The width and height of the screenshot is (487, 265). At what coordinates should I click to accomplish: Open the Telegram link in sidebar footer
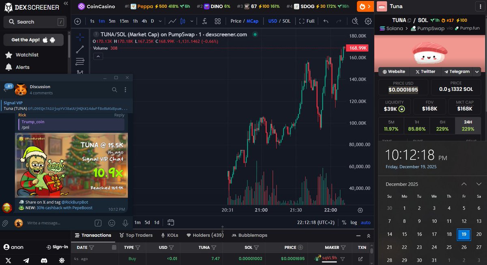click(x=26, y=260)
